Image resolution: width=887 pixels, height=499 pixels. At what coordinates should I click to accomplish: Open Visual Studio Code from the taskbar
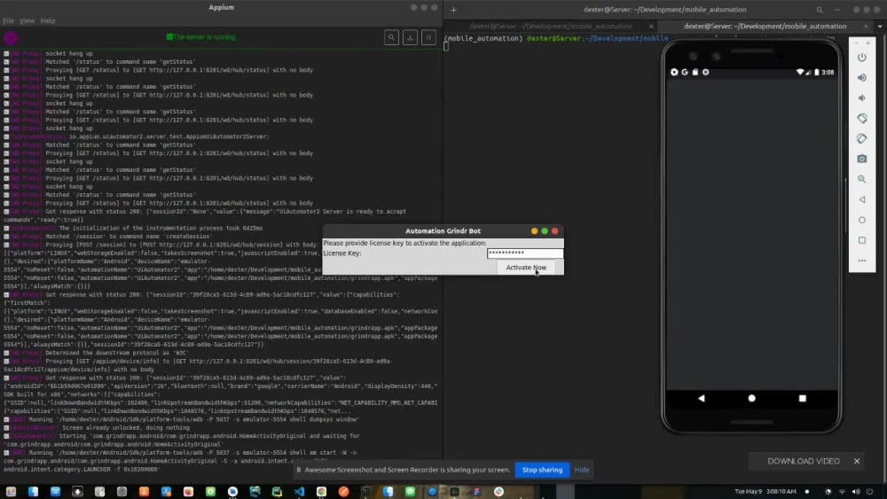pos(299,492)
